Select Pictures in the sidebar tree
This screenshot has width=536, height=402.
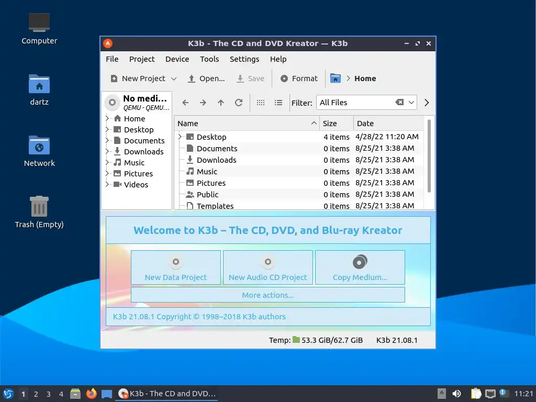138,174
